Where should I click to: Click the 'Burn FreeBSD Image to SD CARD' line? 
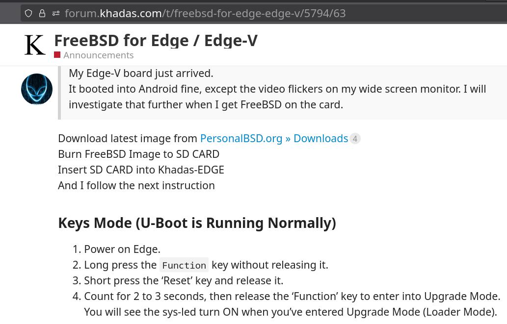click(x=139, y=154)
